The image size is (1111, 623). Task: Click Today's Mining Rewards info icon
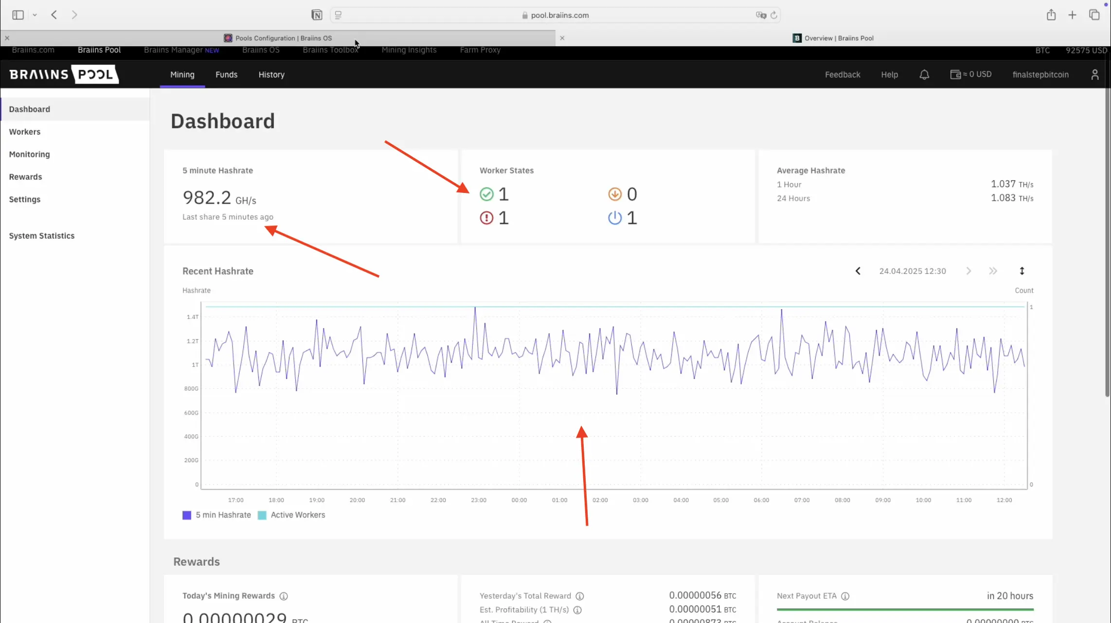(284, 596)
